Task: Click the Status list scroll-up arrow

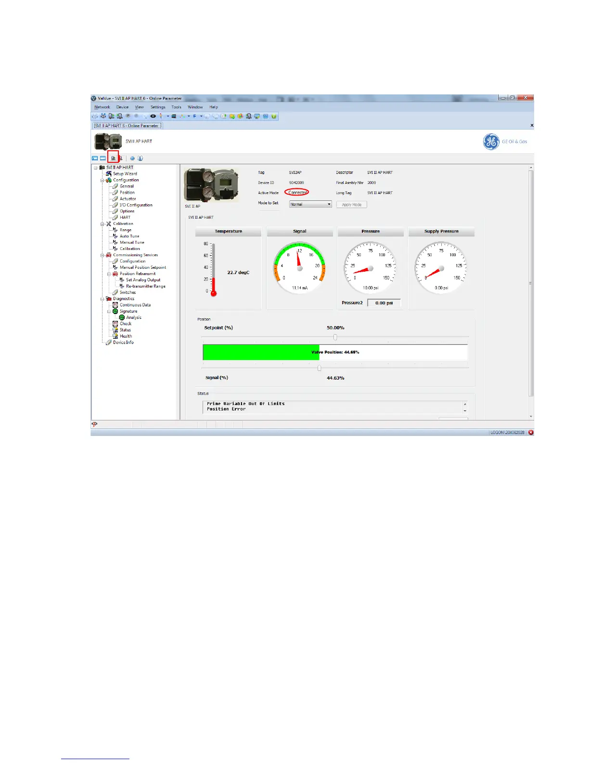Action: click(465, 404)
